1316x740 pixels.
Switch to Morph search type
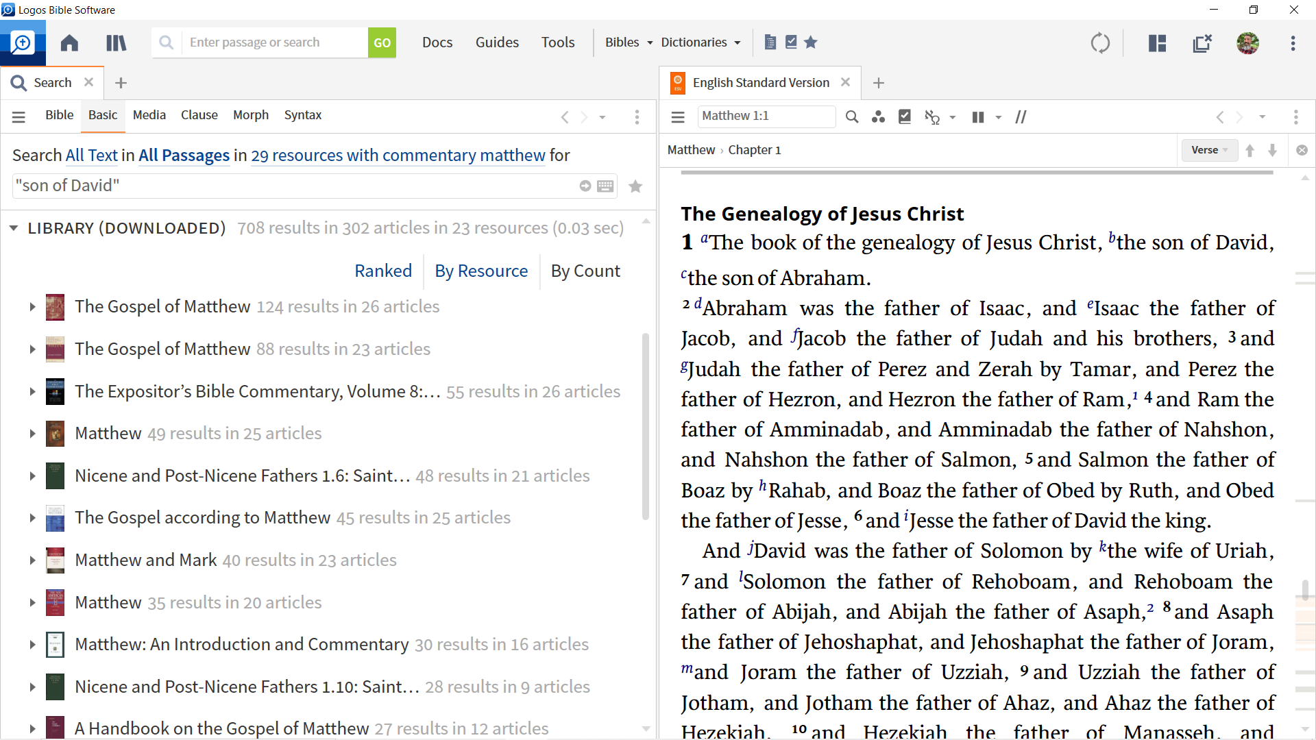click(x=251, y=115)
